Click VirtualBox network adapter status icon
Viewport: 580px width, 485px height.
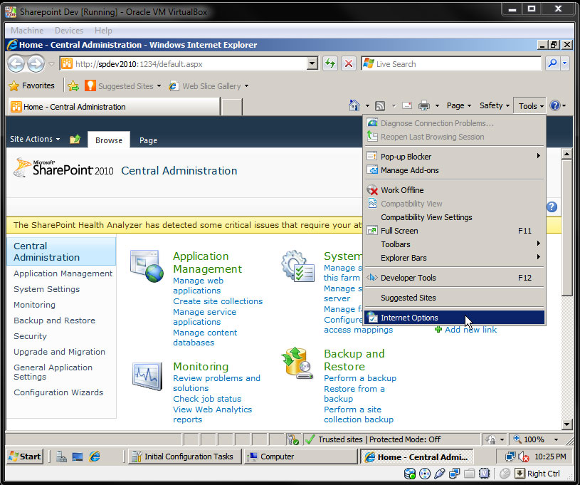coord(454,474)
